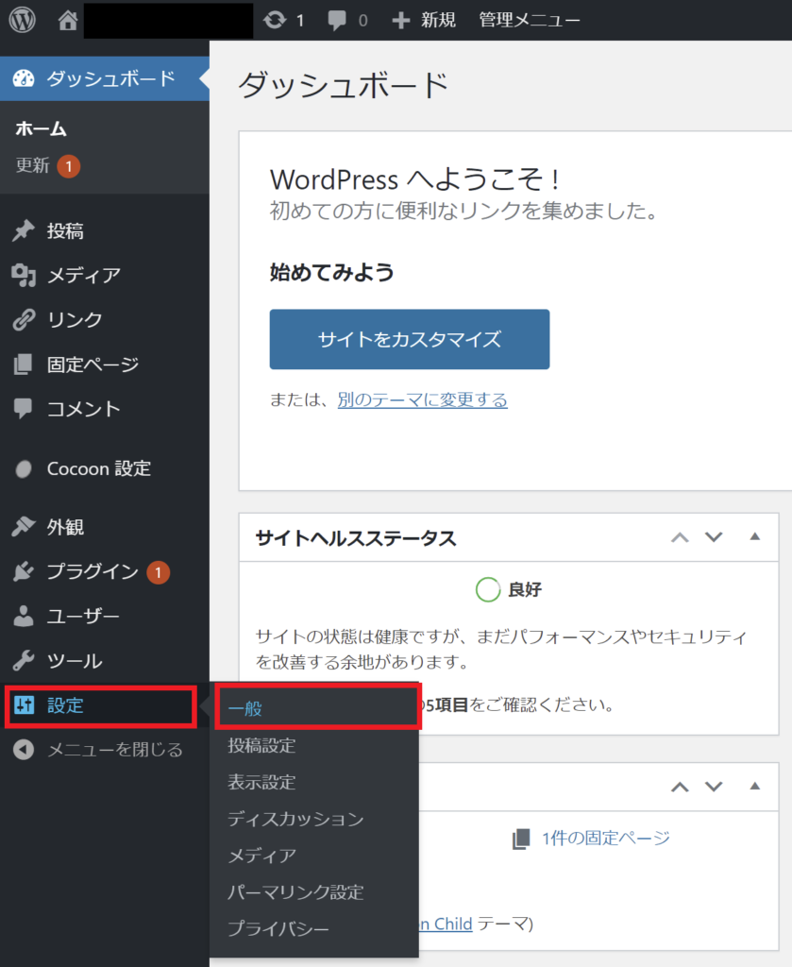
Task: Click the plus icon beside 新規
Action: click(x=400, y=21)
